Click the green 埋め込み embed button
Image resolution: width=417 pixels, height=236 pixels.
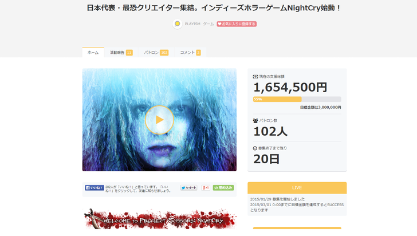coord(223,188)
